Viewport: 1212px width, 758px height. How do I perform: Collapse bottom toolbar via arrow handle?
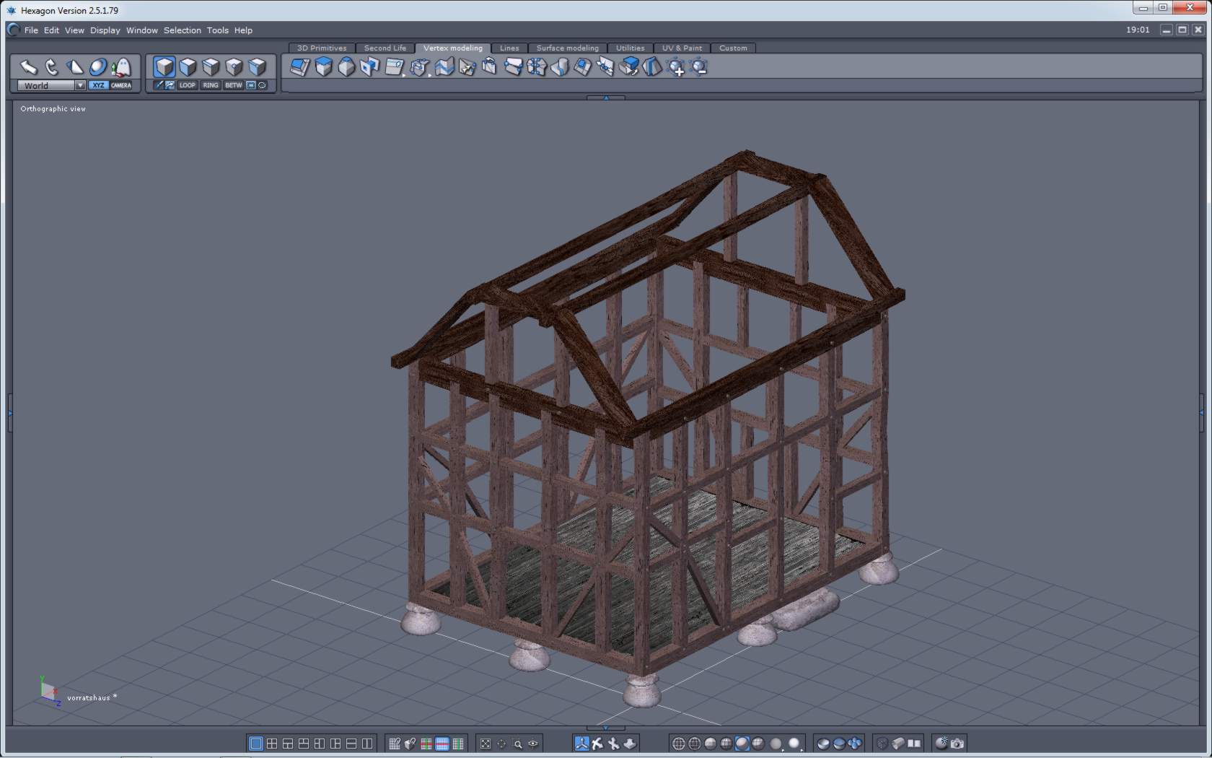click(606, 728)
